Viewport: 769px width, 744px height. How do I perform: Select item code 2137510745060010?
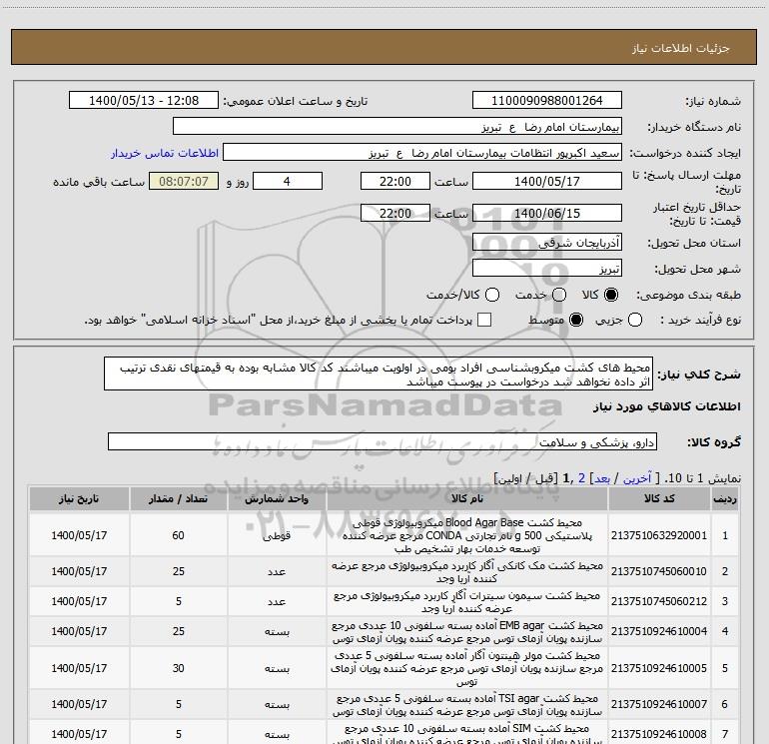pyautogui.click(x=659, y=571)
